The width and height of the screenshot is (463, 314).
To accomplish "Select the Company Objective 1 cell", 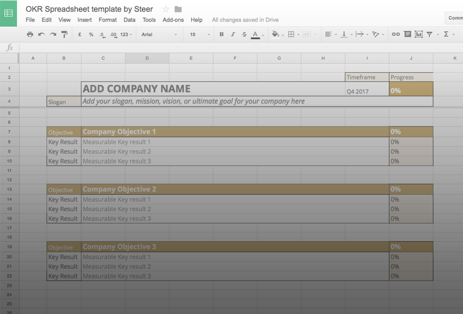I will tap(235, 132).
